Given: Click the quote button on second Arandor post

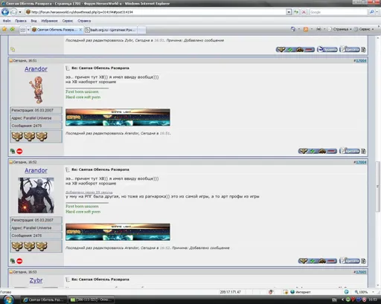Looking at the screenshot, I should pyautogui.click(x=349, y=261).
